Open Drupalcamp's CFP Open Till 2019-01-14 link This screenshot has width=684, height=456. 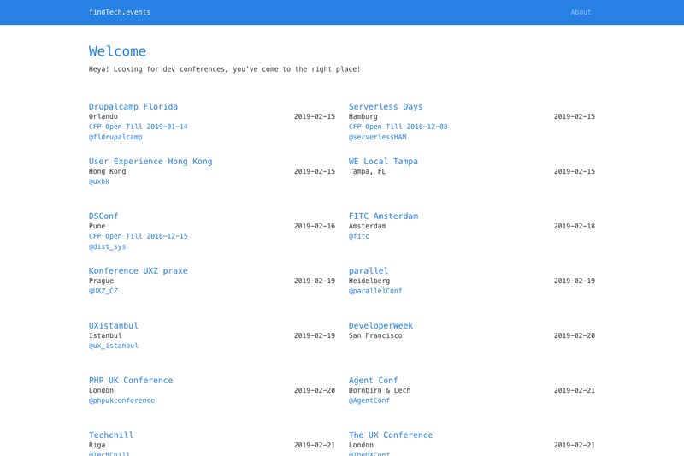pyautogui.click(x=138, y=127)
